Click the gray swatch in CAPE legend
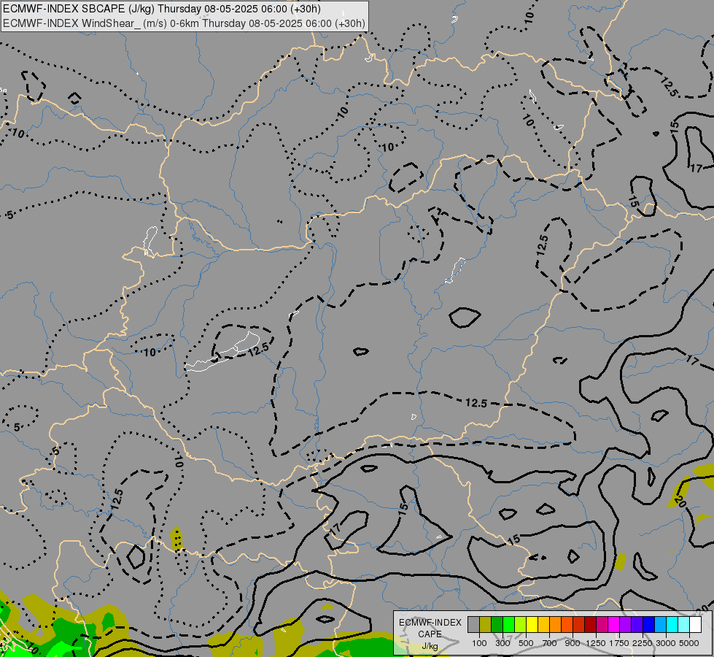714x657 pixels. [473, 624]
